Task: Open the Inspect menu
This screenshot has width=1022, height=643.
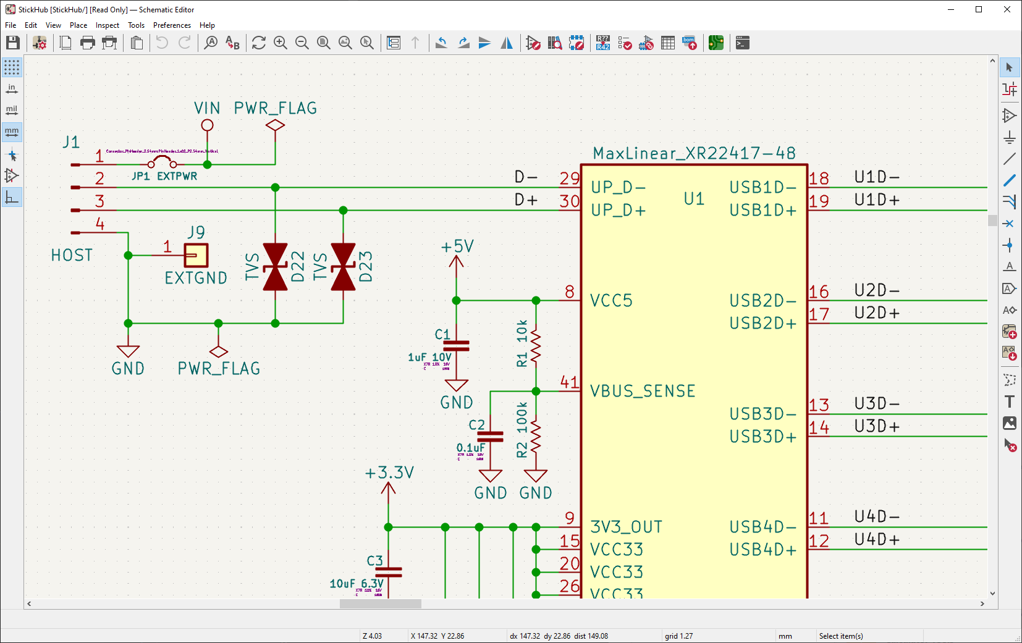Action: click(x=108, y=25)
